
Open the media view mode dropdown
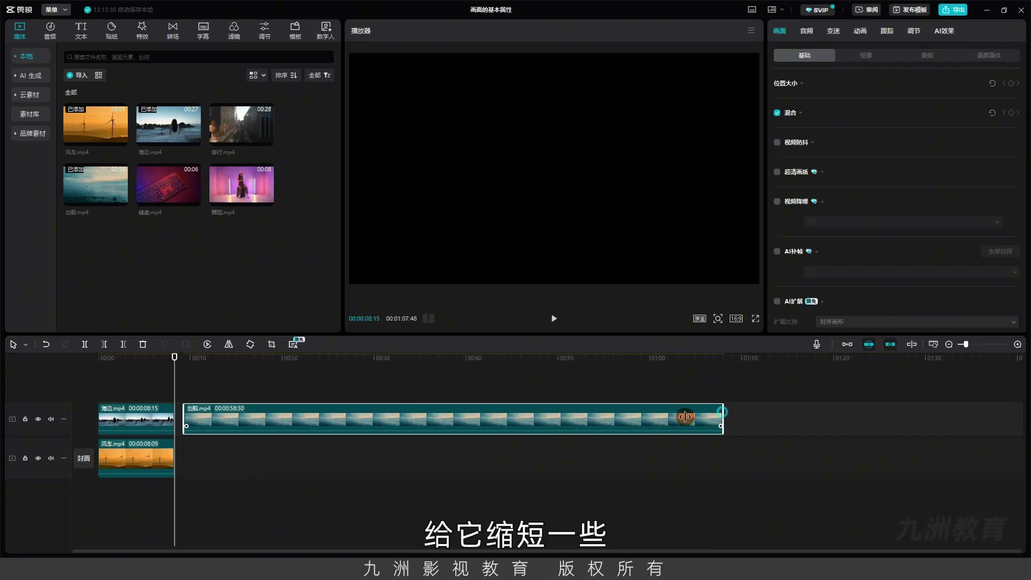pos(257,75)
